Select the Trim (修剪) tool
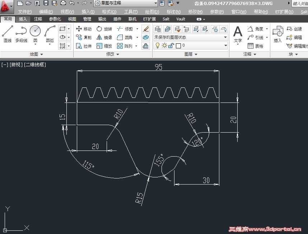 (125, 29)
